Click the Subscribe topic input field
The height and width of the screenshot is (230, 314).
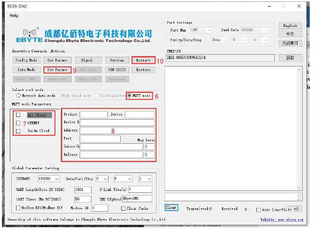(x=112, y=147)
